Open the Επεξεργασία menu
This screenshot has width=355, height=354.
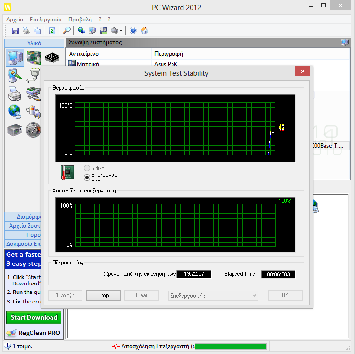tap(46, 20)
